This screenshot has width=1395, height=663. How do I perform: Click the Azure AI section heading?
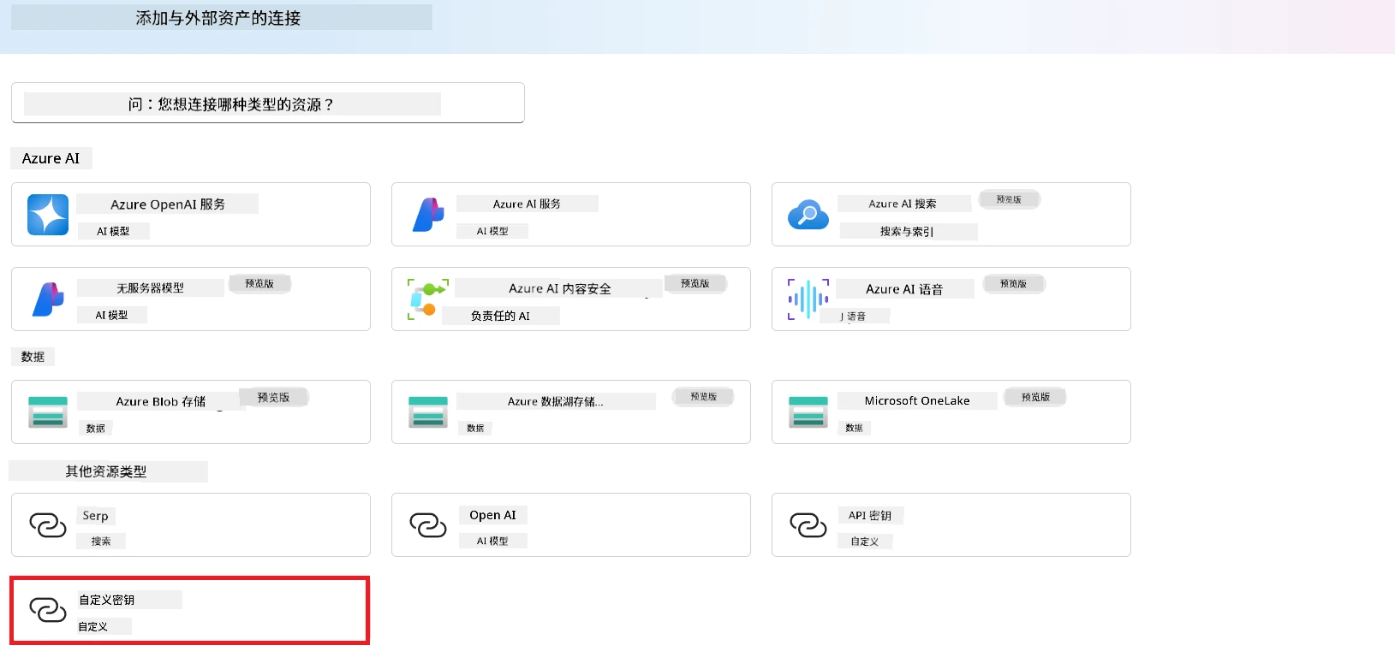pyautogui.click(x=51, y=158)
